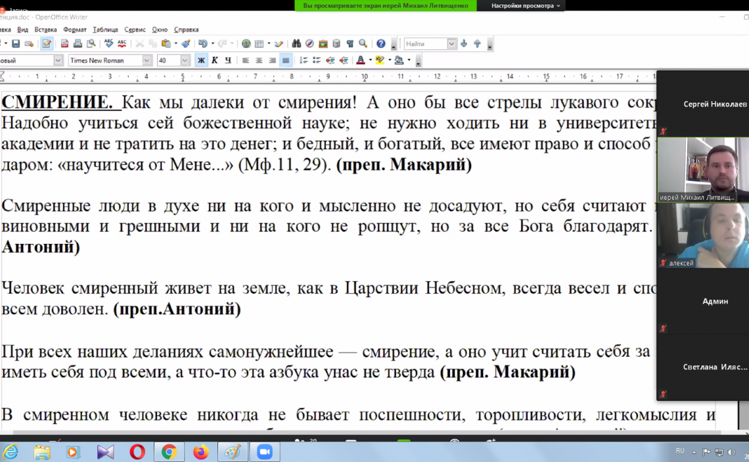Open the Формат menu
Image resolution: width=749 pixels, height=462 pixels.
pyautogui.click(x=75, y=30)
